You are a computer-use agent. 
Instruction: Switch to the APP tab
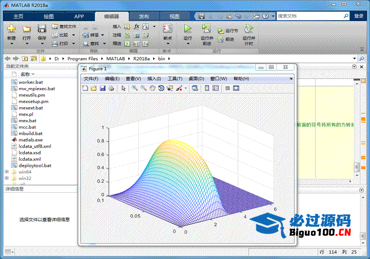pos(79,16)
